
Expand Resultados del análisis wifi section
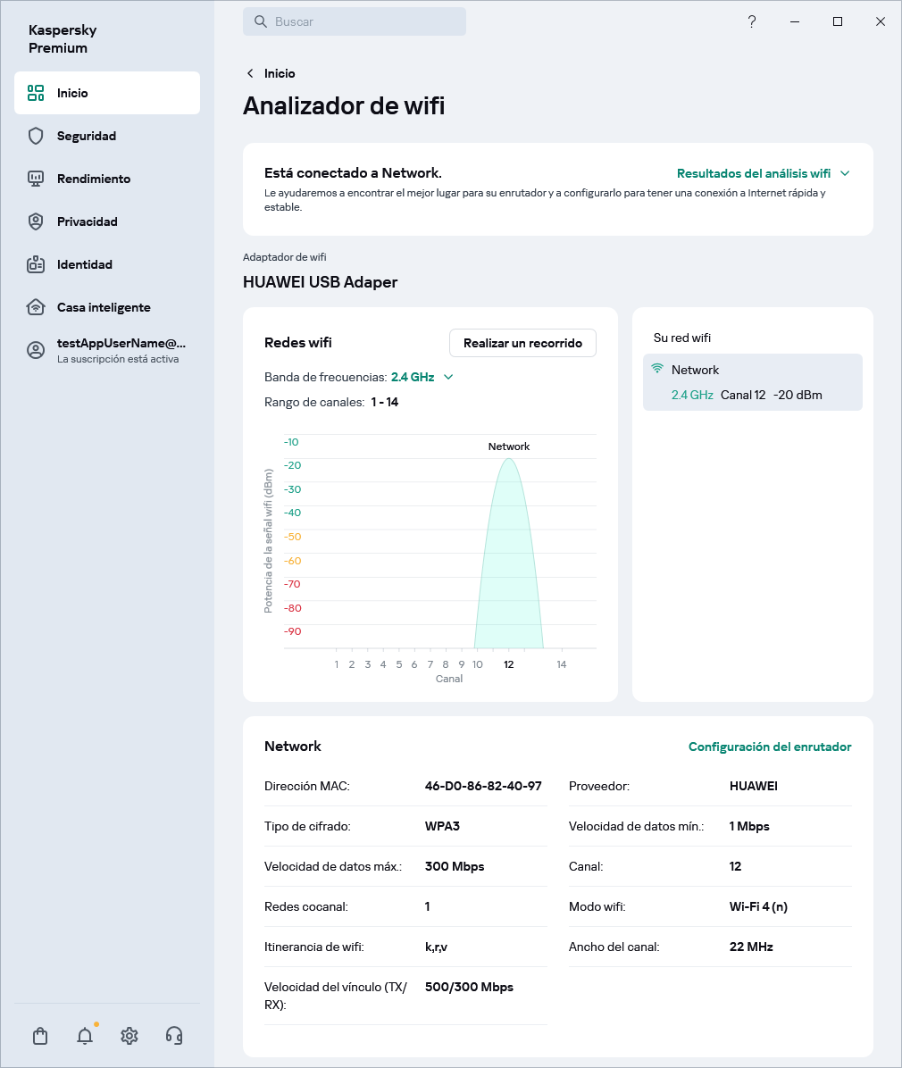click(x=763, y=173)
